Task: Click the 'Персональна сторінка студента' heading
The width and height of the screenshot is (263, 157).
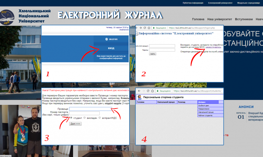Action: pyautogui.click(x=163, y=97)
